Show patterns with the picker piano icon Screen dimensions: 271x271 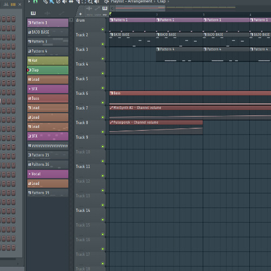[33, 13]
